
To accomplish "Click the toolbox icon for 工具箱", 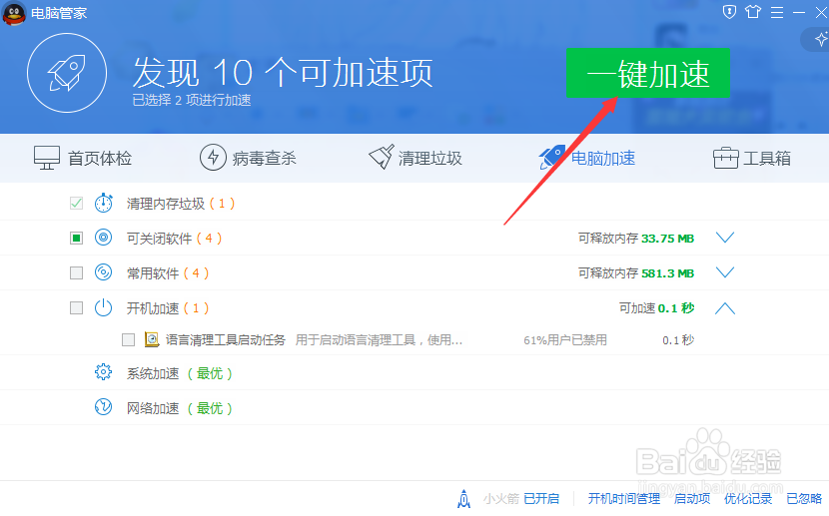I will pos(725,158).
